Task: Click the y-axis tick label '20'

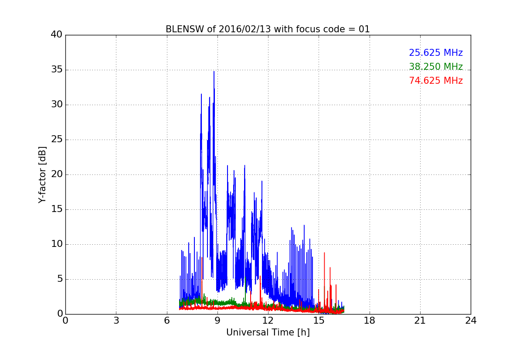Action: click(57, 174)
